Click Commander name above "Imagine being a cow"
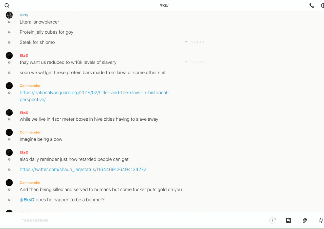324x229 pixels. point(30,132)
